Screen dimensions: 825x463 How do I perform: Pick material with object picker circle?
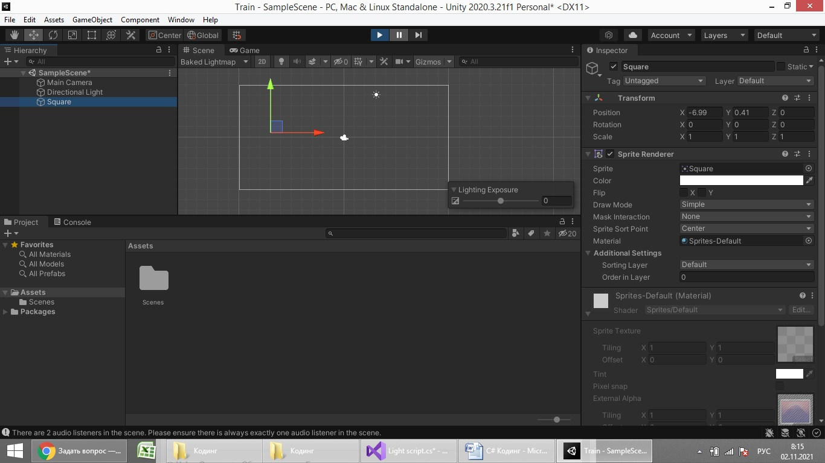coord(809,241)
